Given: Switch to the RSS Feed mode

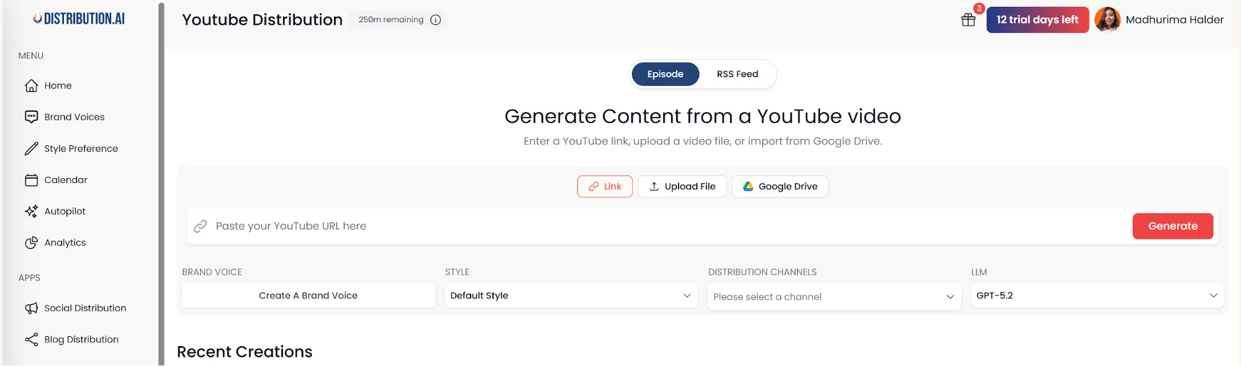Looking at the screenshot, I should point(738,74).
